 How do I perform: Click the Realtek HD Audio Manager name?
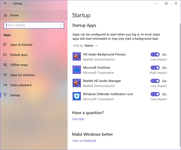(102, 81)
